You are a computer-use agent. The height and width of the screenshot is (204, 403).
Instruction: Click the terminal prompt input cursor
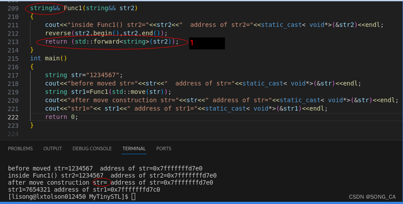point(133,197)
